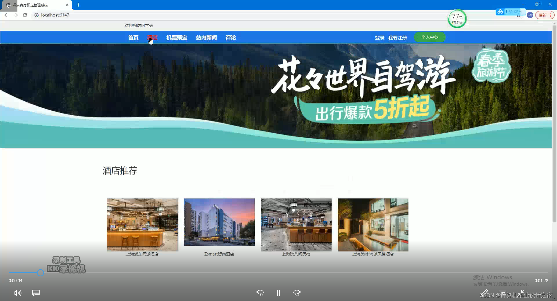The image size is (557, 301).
Task: Go back in the browser
Action: coord(6,15)
